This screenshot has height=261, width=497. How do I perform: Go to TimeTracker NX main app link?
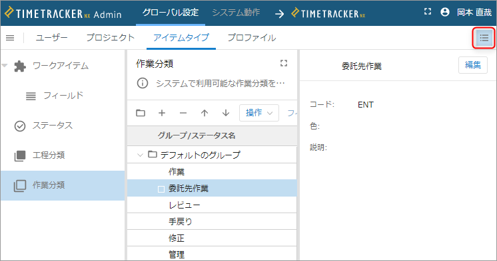(328, 13)
